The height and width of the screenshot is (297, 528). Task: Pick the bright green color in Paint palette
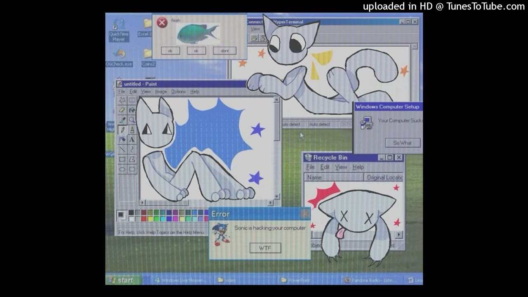[156, 219]
